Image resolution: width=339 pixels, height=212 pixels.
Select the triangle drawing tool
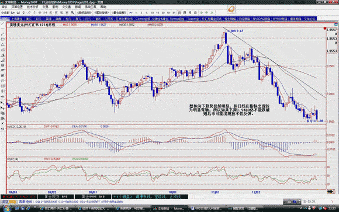[2, 44]
